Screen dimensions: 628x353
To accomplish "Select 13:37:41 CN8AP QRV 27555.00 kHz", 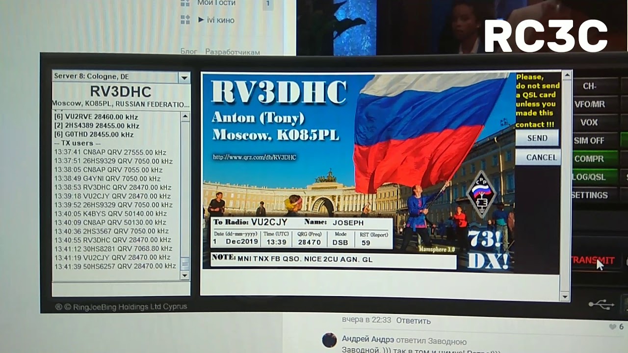I will click(x=110, y=152).
